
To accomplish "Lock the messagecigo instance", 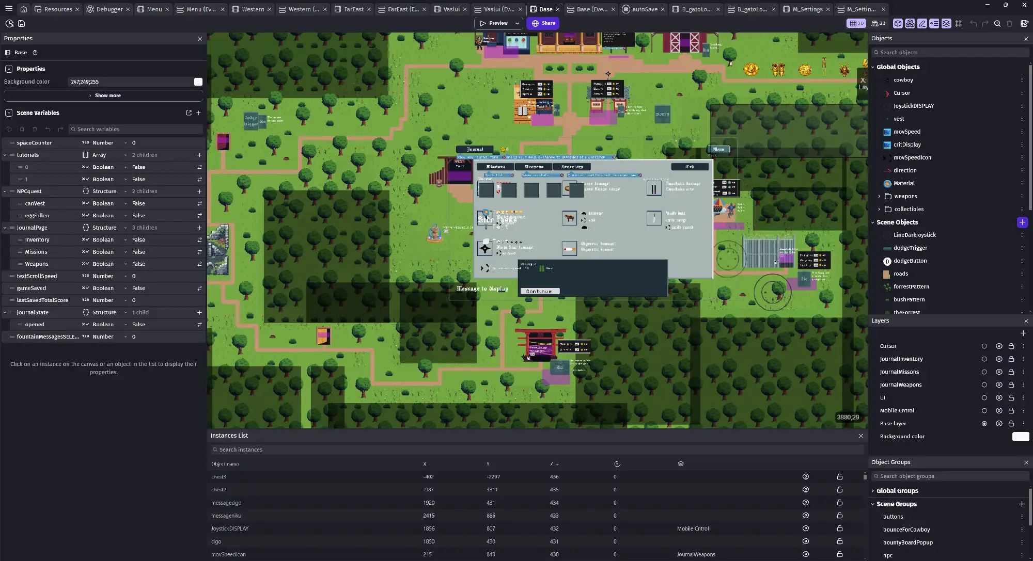I will click(x=840, y=503).
